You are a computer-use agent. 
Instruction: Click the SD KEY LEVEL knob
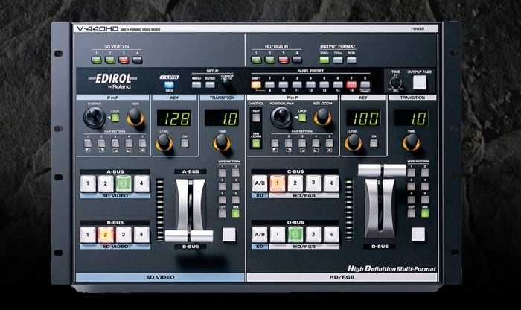pyautogui.click(x=164, y=143)
